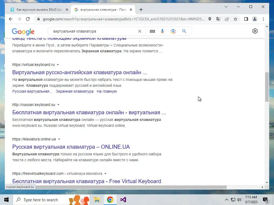Open network status tray icon
Image resolution: width=274 pixels, height=205 pixels.
point(233,200)
